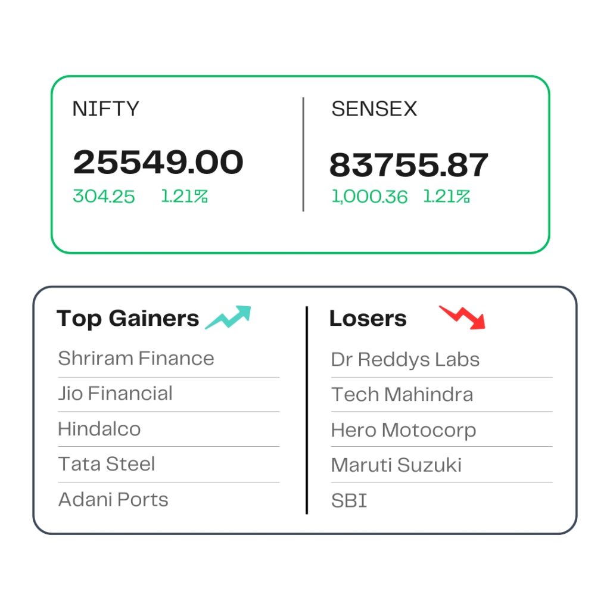Click the SENSEX index label
The image size is (610, 610).
tap(374, 109)
